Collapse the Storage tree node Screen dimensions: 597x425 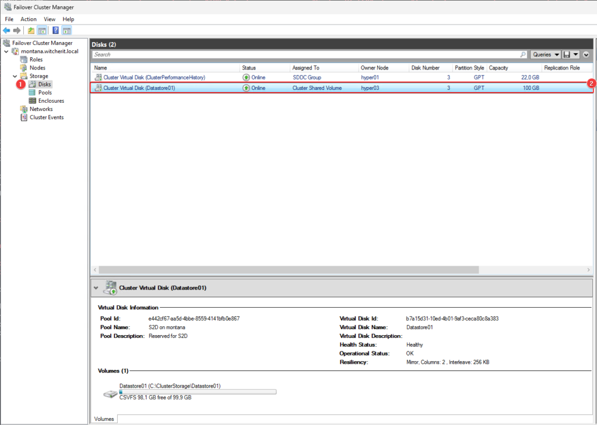(x=15, y=76)
